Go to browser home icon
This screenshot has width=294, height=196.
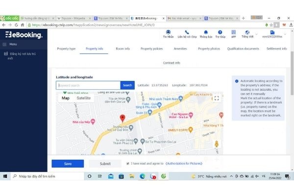click(x=23, y=25)
